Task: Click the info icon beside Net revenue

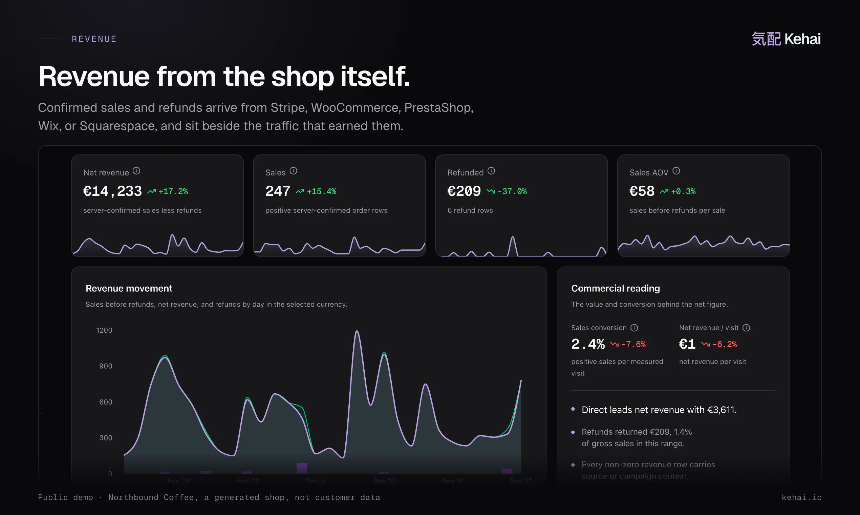Action: tap(136, 171)
